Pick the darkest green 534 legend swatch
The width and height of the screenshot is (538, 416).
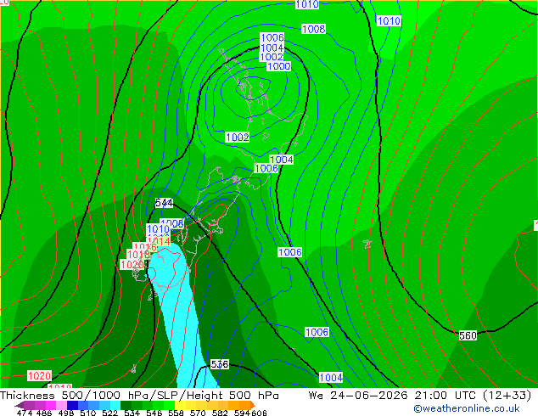click(x=126, y=405)
